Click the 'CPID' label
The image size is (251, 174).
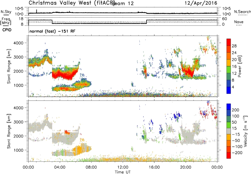click(7, 30)
